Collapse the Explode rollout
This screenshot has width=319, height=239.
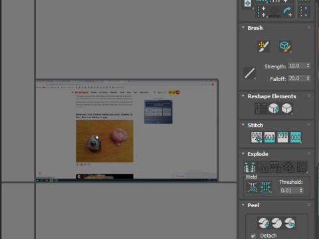click(243, 153)
